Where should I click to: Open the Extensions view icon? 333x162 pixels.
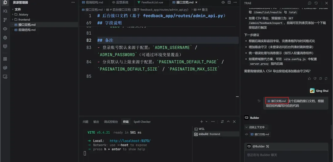pos(5,59)
